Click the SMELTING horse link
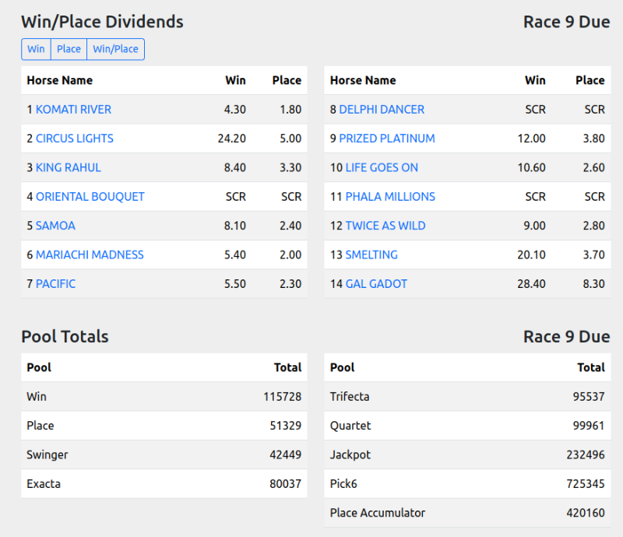The image size is (623, 537). tap(371, 254)
